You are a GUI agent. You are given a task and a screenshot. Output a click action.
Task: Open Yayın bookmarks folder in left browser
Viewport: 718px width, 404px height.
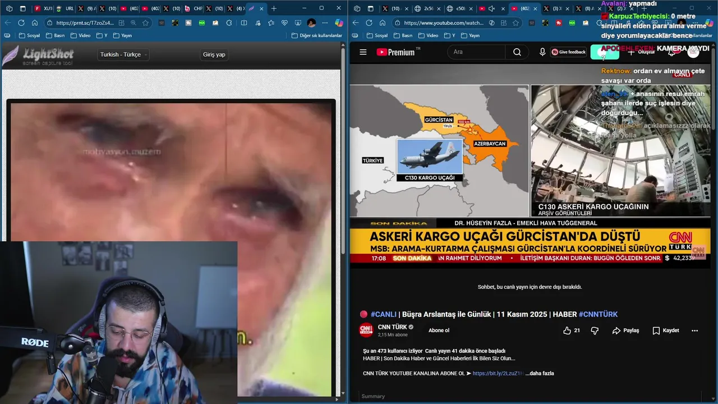click(x=122, y=35)
